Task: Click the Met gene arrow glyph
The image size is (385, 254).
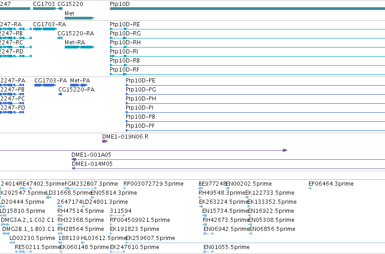Action: click(79, 18)
